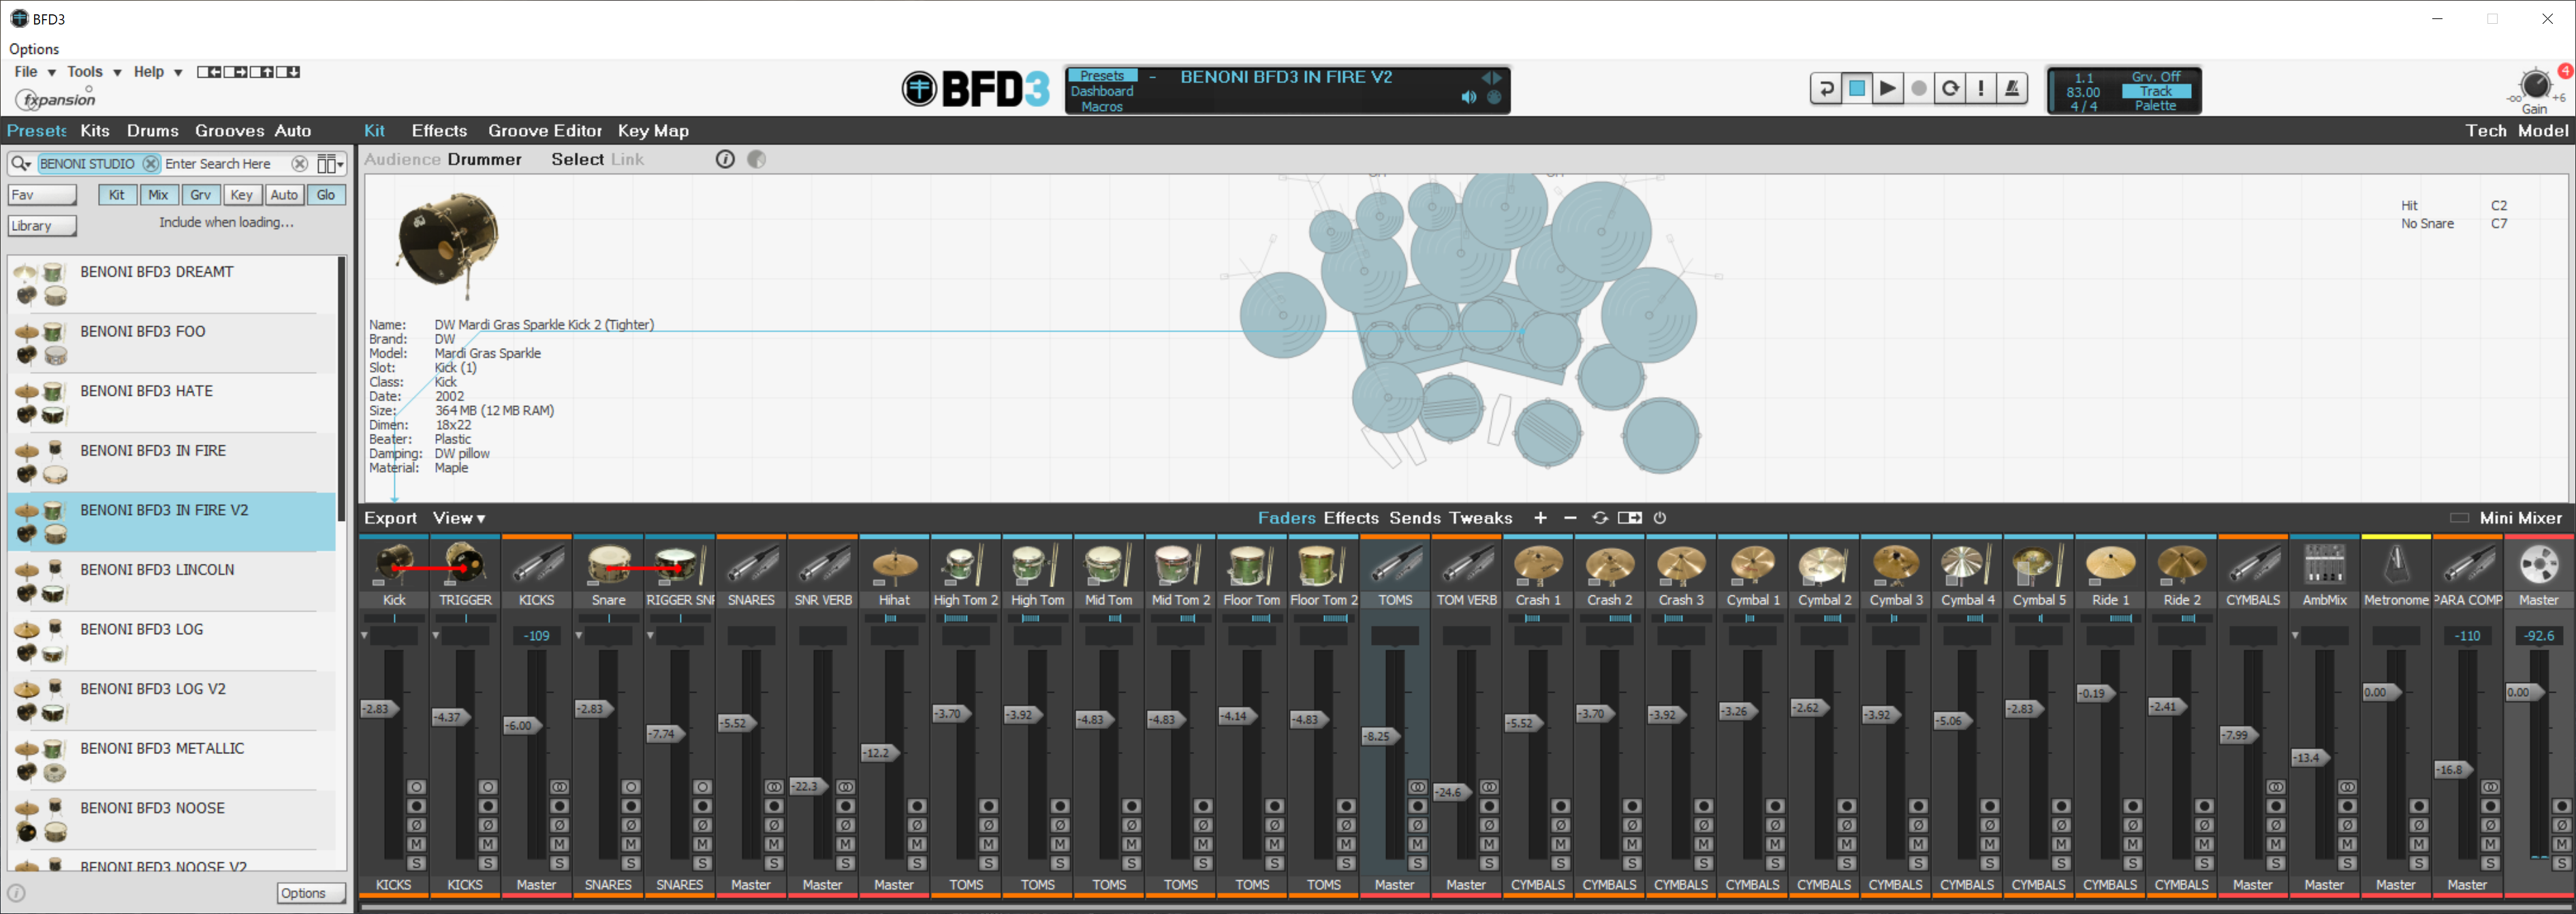Image resolution: width=2576 pixels, height=914 pixels.
Task: Click the Hihat fader handle at -12.2
Action: tap(880, 752)
